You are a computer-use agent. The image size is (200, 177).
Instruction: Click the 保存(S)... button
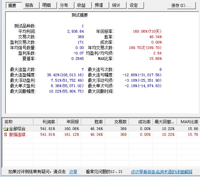click(182, 5)
